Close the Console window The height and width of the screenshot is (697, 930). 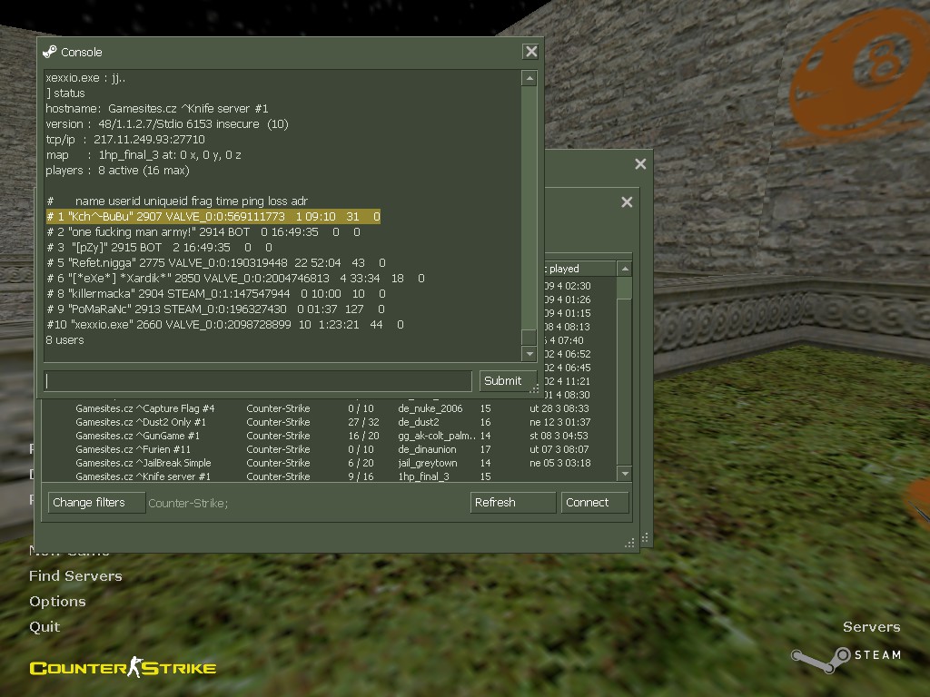(530, 52)
